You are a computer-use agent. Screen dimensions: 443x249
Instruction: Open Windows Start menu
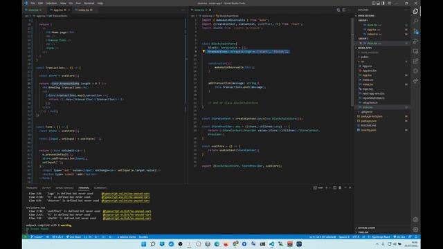[x=143, y=244]
